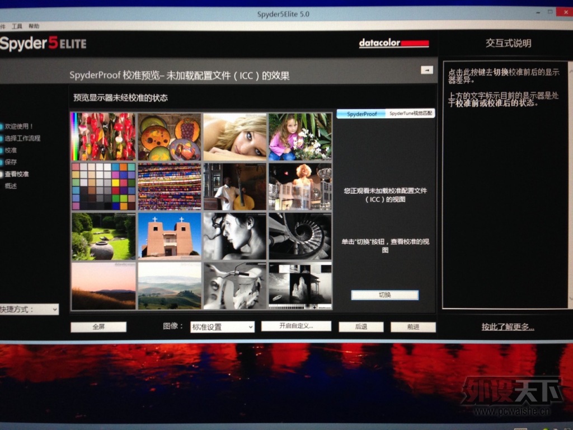Go to the 概述 step
Screen dimensions: 573x430
coord(11,186)
